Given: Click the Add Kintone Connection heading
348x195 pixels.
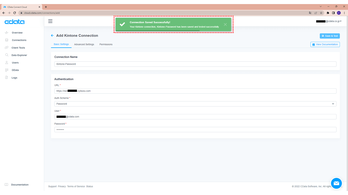Looking at the screenshot, I should pos(77,35).
